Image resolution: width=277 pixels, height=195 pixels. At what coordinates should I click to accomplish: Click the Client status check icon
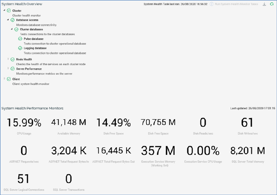click(x=9, y=79)
